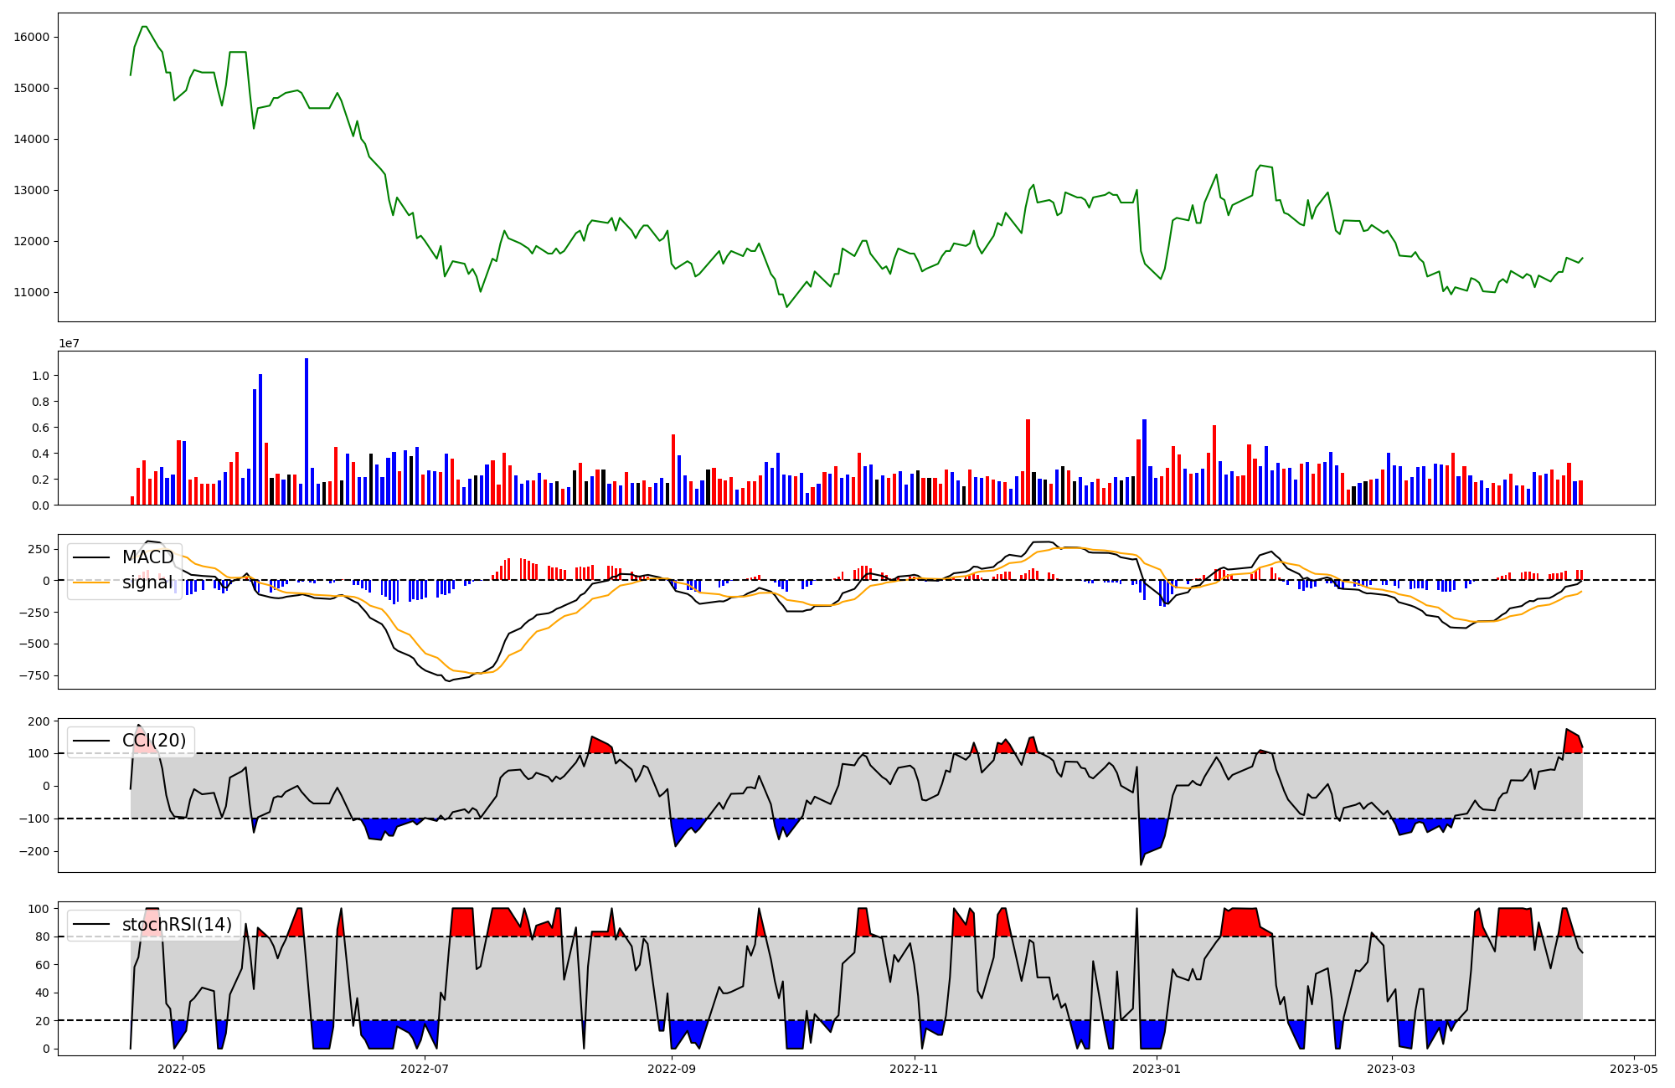
Task: Click the 11000 price axis tick label
Action: pyautogui.click(x=31, y=292)
